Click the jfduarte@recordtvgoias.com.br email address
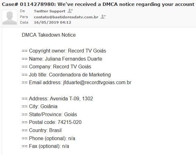Image resolution: width=196 pixels, height=155 pixels. 97,83
